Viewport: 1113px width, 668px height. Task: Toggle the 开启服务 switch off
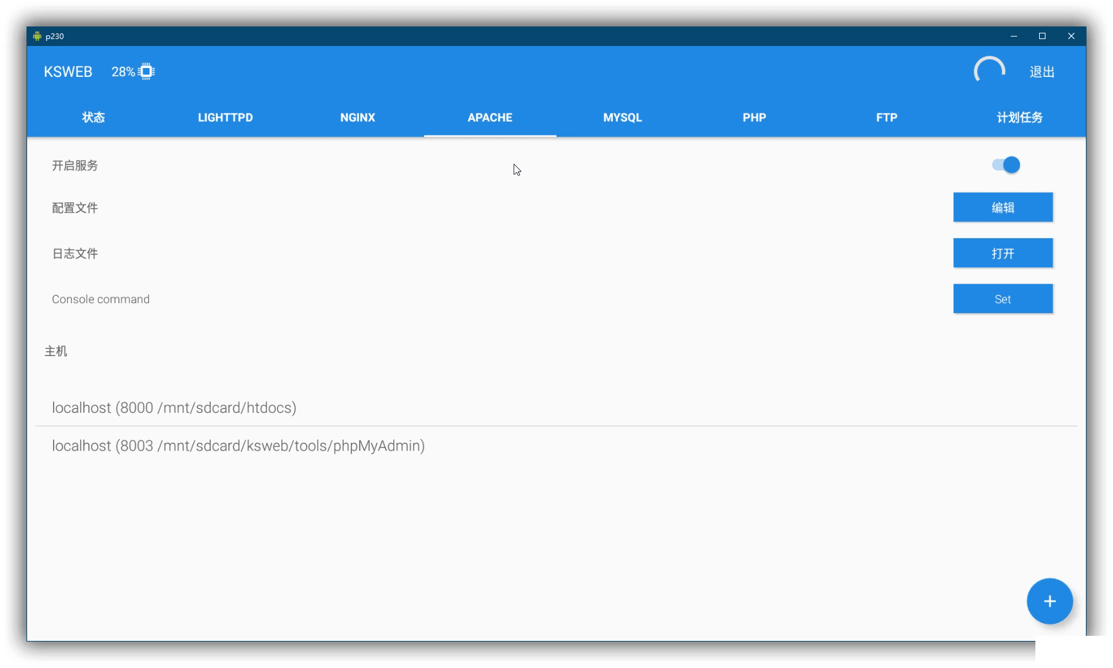tap(1006, 165)
